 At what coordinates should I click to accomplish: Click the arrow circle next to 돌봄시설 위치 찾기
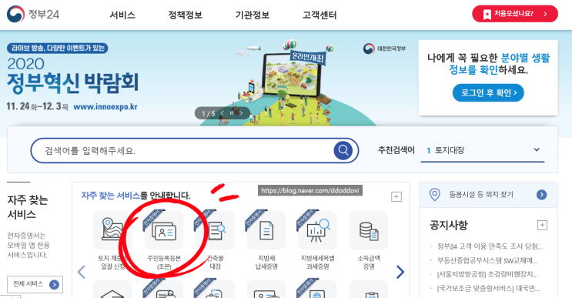point(542,195)
